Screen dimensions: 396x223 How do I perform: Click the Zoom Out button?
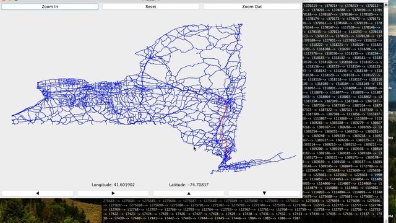tap(252, 7)
